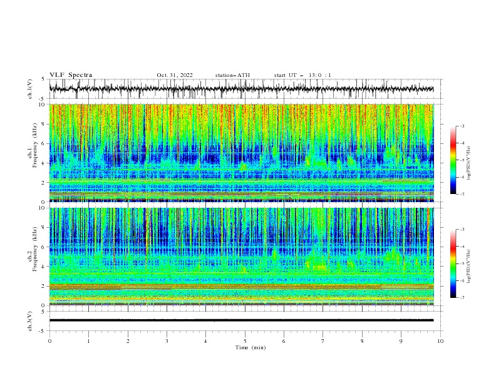Click the ch.1 voltage waveform trace
The width and height of the screenshot is (496, 383).
tap(241, 89)
